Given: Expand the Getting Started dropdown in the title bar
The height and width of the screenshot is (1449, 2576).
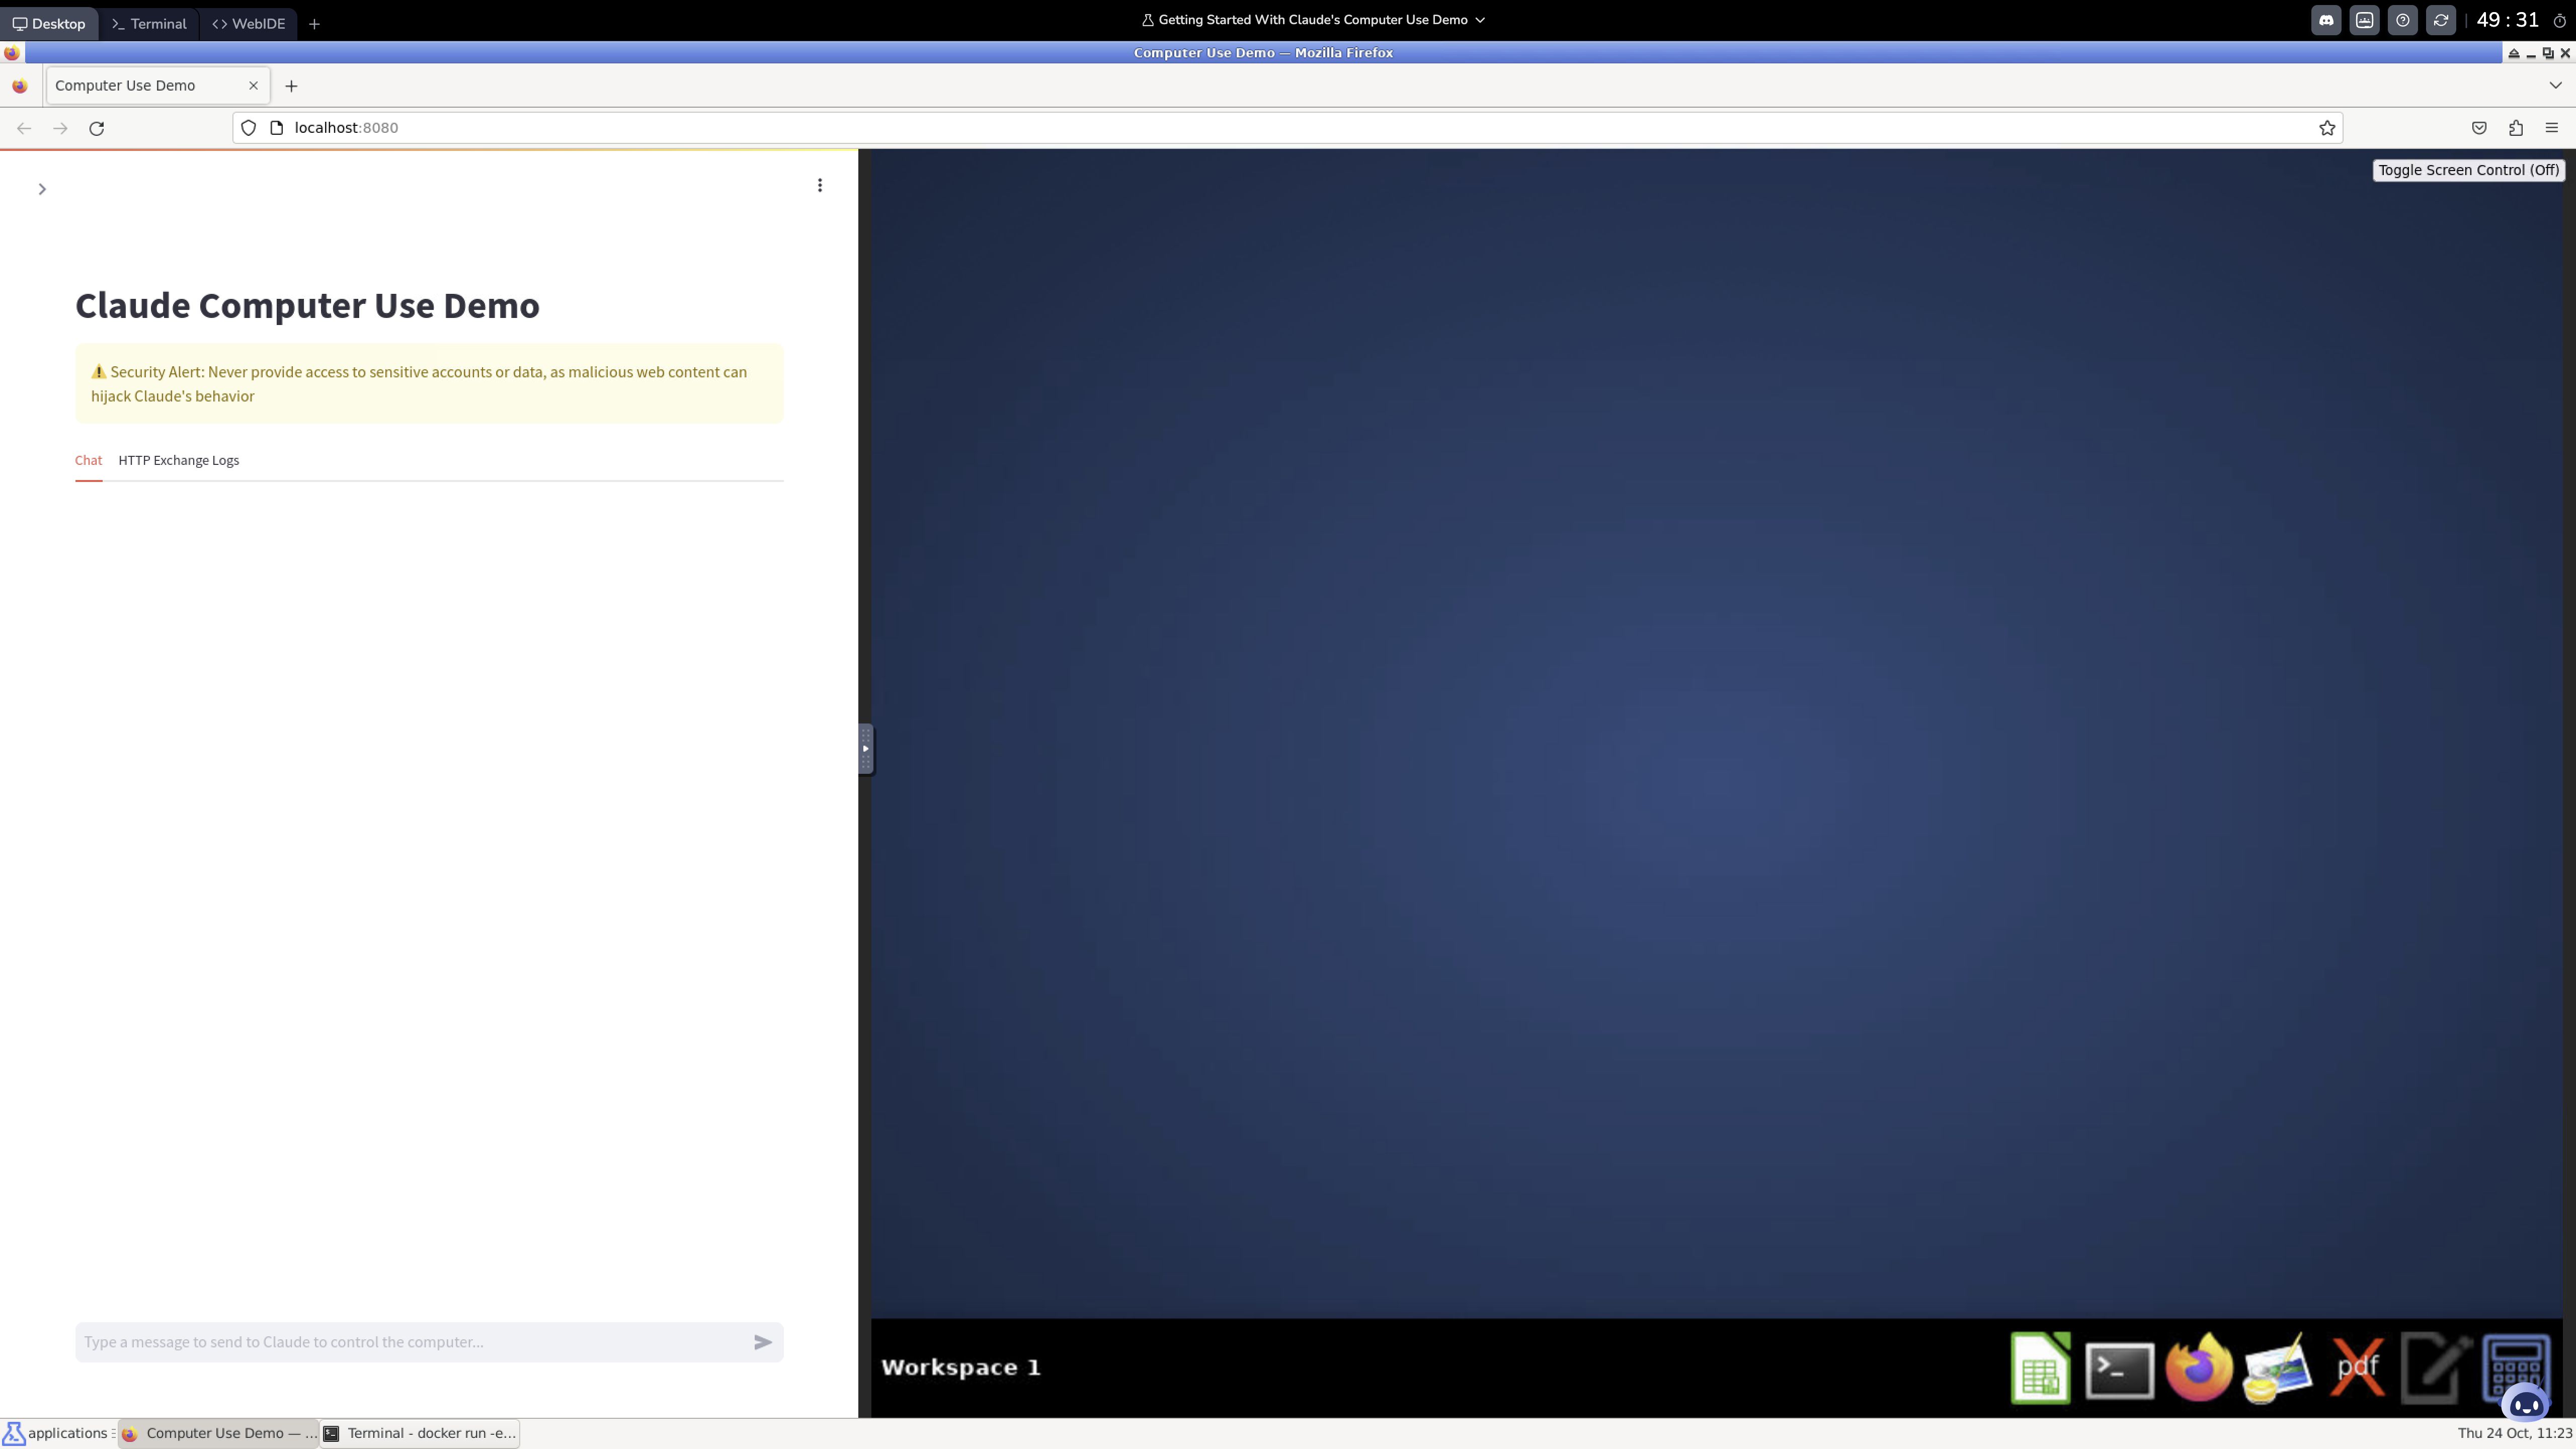Looking at the screenshot, I should (x=1481, y=19).
